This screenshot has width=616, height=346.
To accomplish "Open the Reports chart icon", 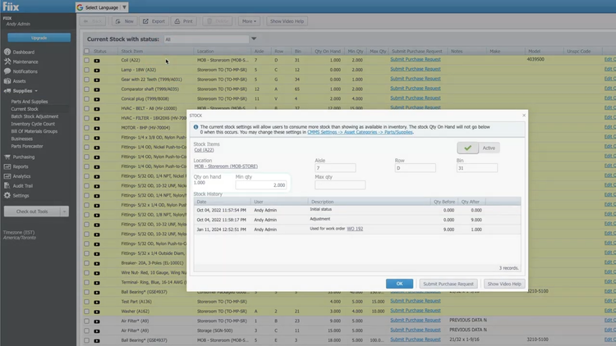I will (7, 166).
